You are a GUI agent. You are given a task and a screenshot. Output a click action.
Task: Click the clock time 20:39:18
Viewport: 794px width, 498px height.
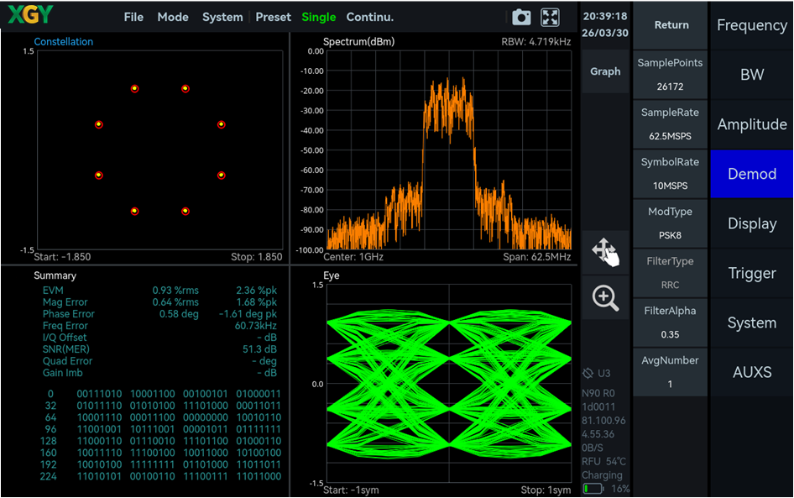(604, 16)
